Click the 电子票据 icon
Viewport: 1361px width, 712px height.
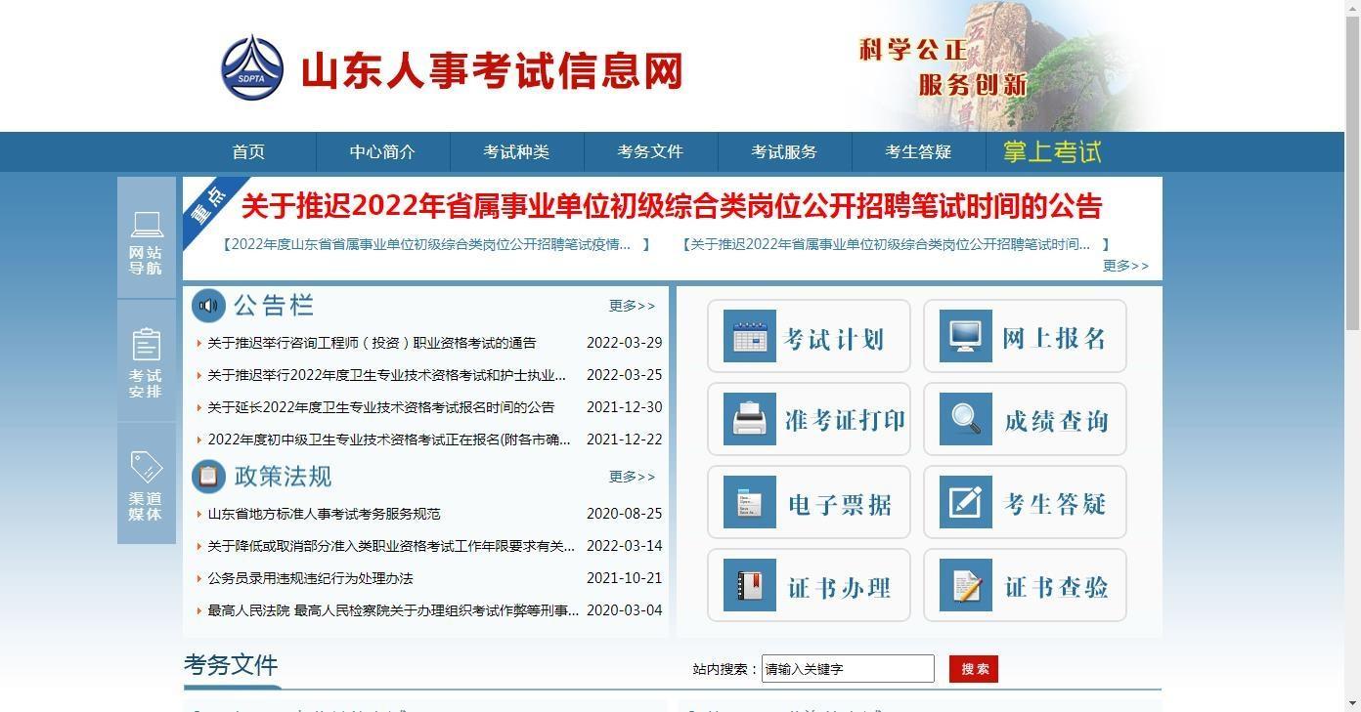point(749,502)
